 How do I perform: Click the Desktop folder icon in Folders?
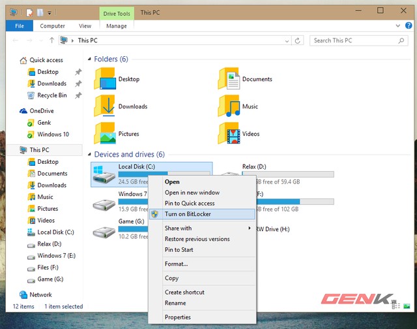pyautogui.click(x=105, y=79)
